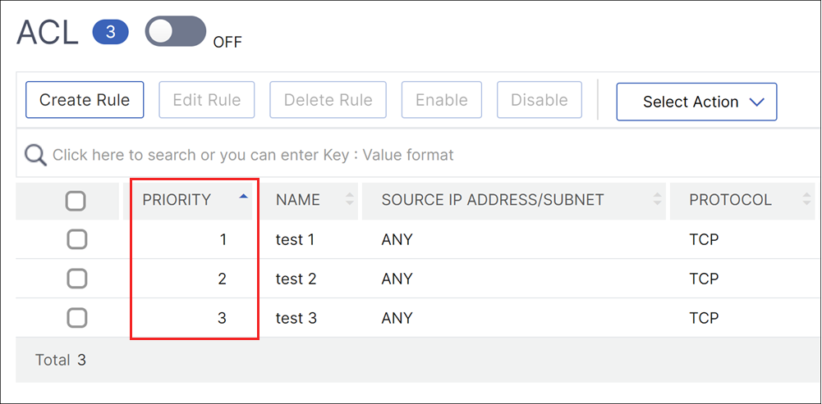This screenshot has height=404, width=822.
Task: Check the checkbox for test 2 row
Action: pyautogui.click(x=77, y=279)
